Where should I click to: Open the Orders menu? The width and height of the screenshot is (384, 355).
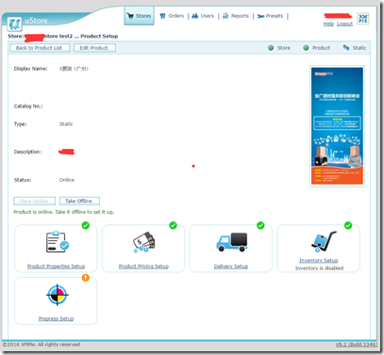point(175,16)
